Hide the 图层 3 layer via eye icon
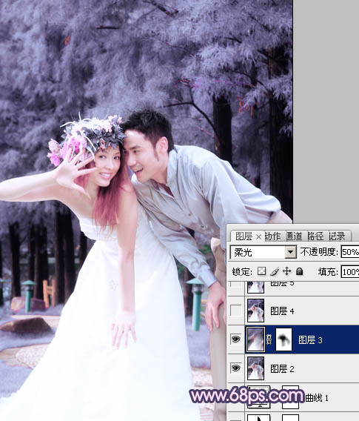This screenshot has height=421, width=359. tap(235, 339)
